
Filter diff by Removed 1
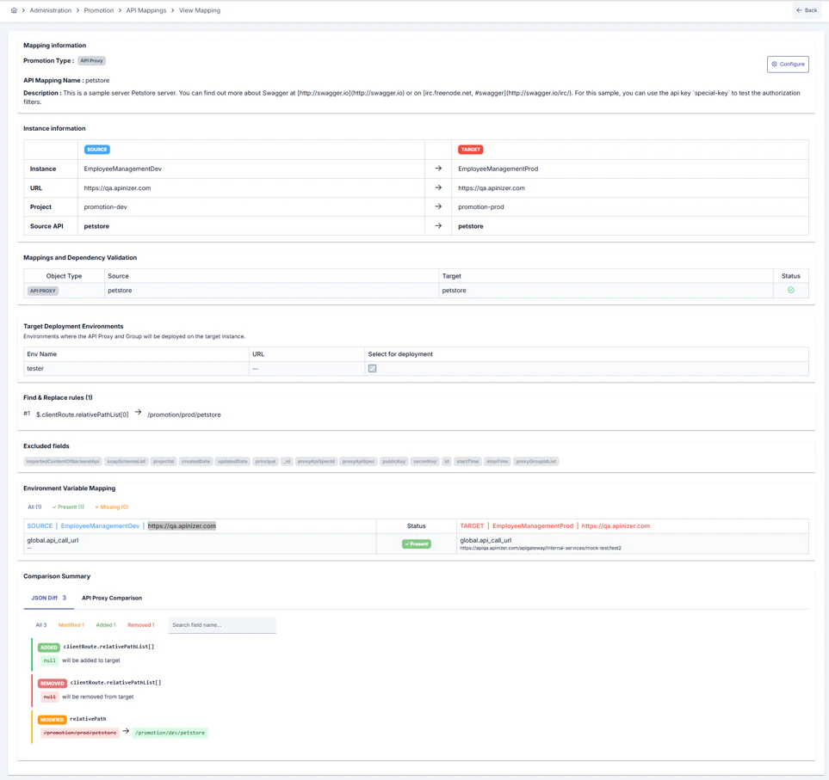(140, 625)
